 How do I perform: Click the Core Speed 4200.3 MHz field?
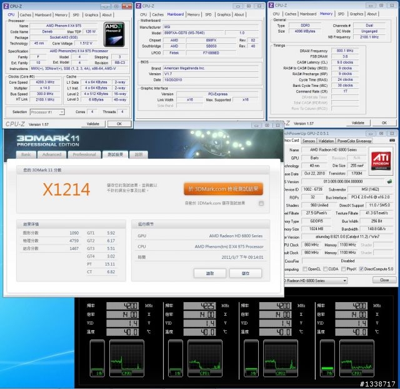45,82
